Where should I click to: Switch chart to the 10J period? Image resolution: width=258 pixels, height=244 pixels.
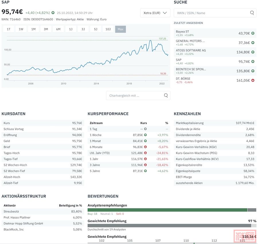(x=108, y=29)
